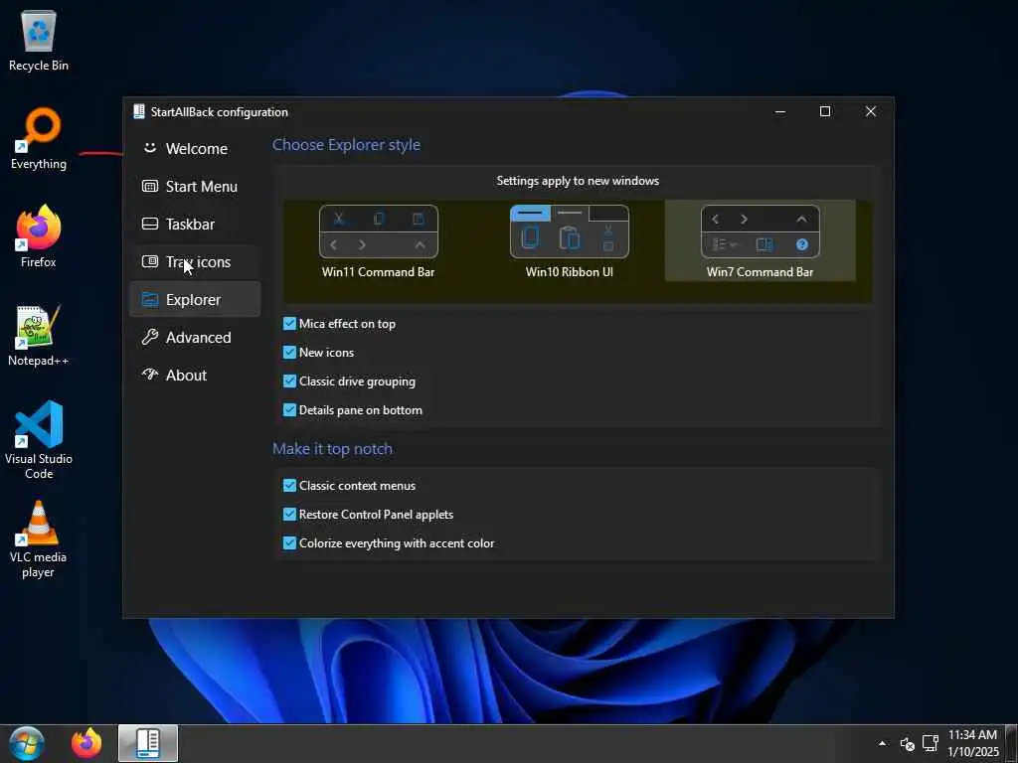The width and height of the screenshot is (1018, 763).
Task: Open the Recycle Bin desktop icon
Action: 39,40
